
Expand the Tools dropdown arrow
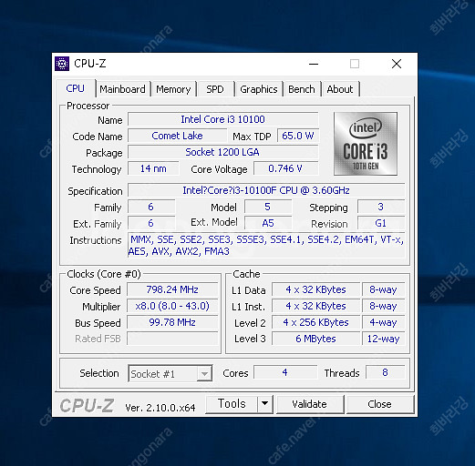click(265, 404)
